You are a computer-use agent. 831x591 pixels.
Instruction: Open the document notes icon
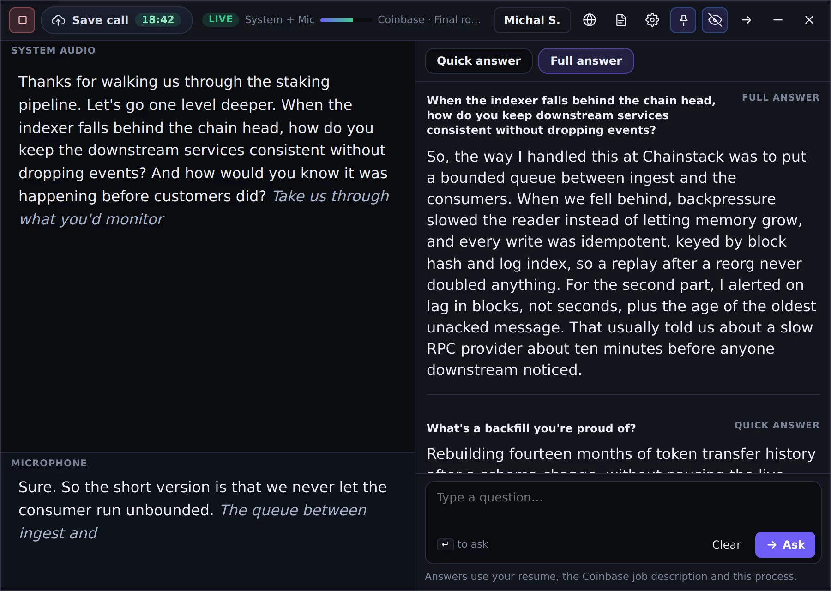pyautogui.click(x=621, y=20)
